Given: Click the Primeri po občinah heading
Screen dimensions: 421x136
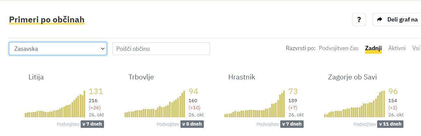Looking at the screenshot, I should 47,20.
